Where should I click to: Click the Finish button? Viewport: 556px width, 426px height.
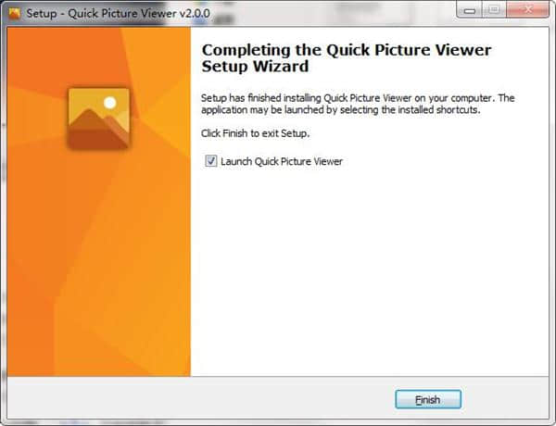tap(428, 399)
